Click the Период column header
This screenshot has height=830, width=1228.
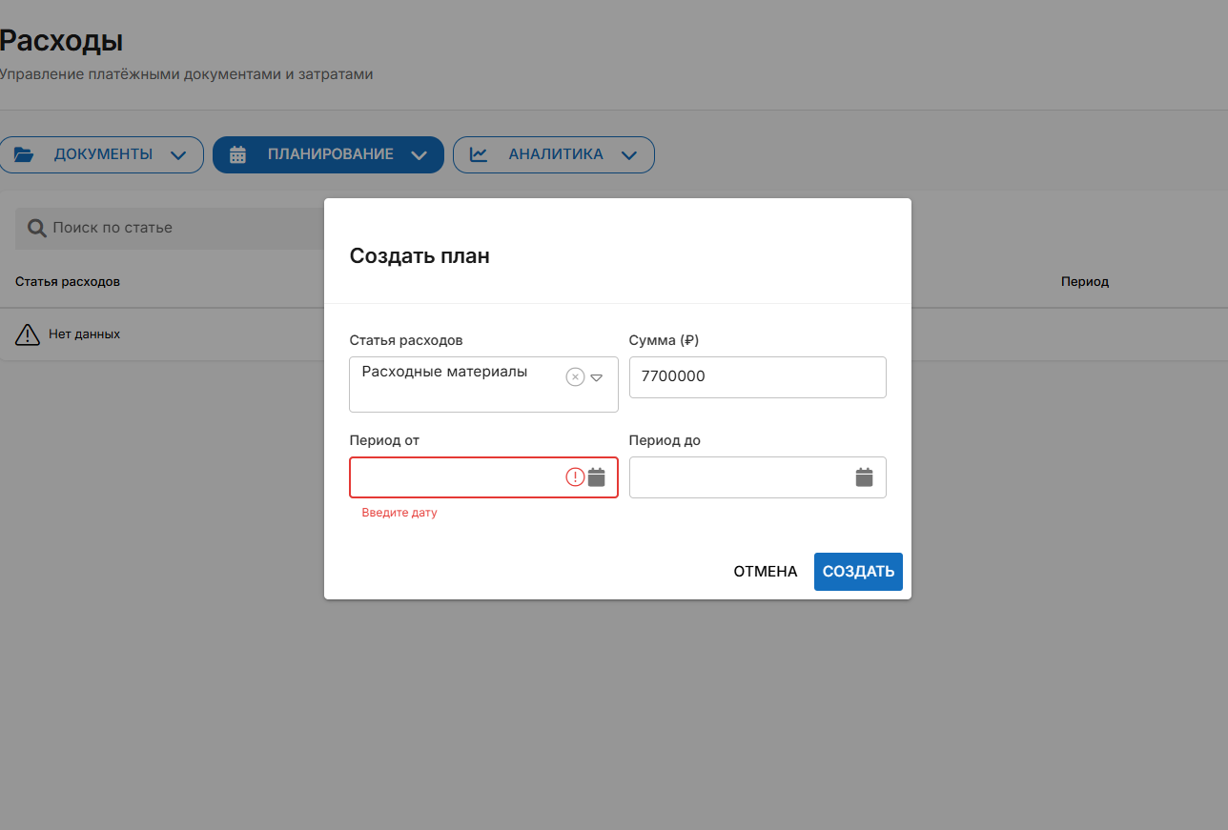(x=1084, y=282)
